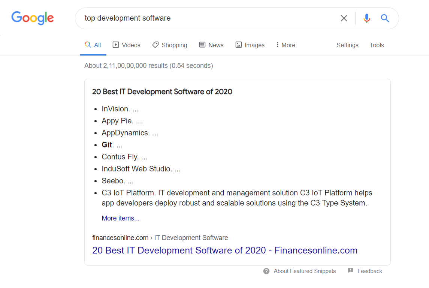
Task: Open the search Settings menu
Action: coord(347,45)
